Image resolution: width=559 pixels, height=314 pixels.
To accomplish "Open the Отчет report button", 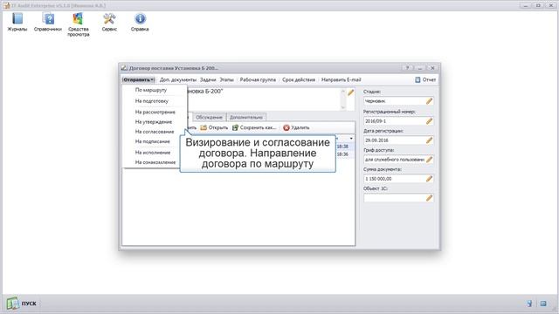I will [x=425, y=79].
